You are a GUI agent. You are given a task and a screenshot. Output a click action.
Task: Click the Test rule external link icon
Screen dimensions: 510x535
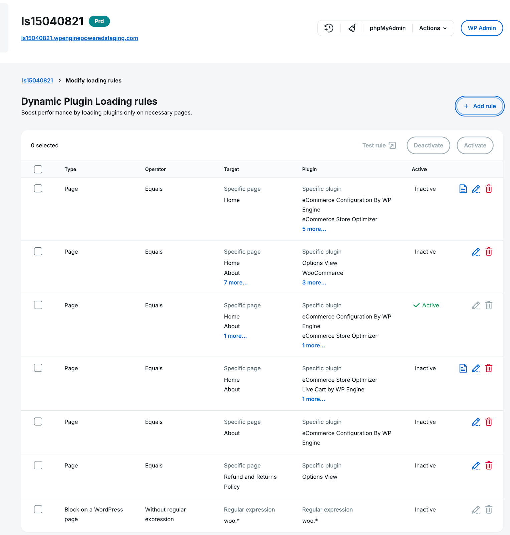(392, 145)
